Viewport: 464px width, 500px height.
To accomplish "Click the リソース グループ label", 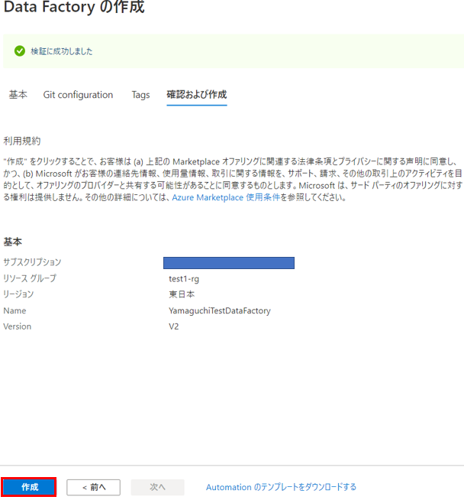I will 30,278.
